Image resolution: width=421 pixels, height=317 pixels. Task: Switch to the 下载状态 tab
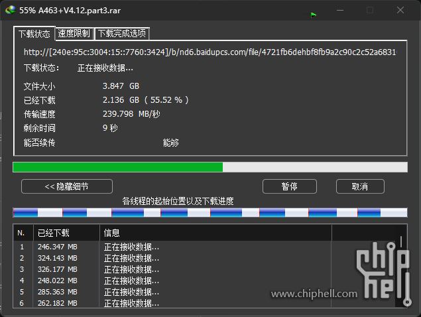(34, 34)
